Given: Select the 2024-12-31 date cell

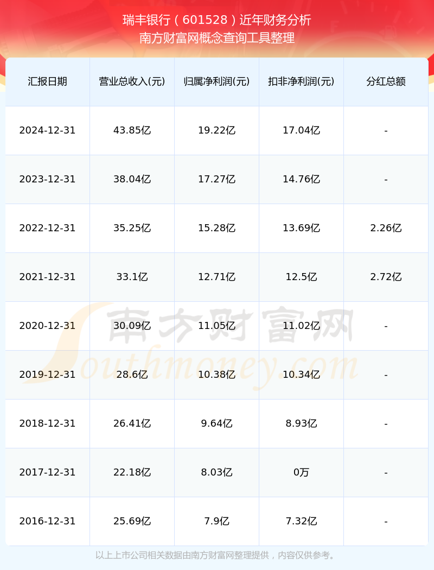Looking at the screenshot, I should (48, 130).
